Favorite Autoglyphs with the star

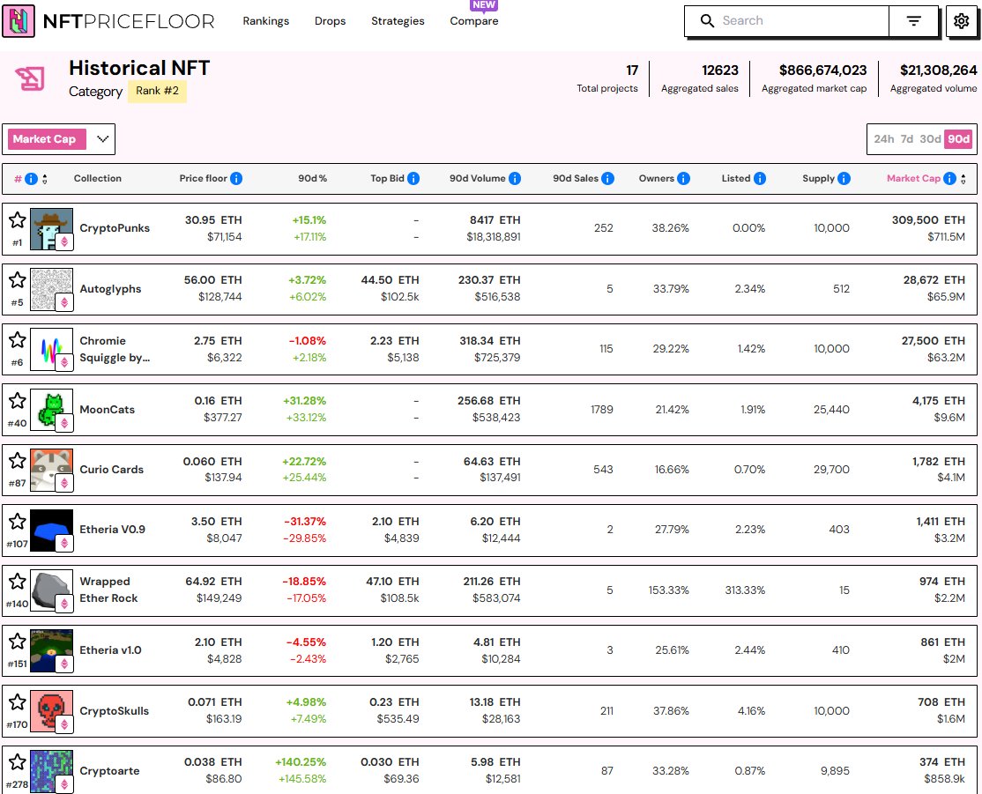coord(18,280)
